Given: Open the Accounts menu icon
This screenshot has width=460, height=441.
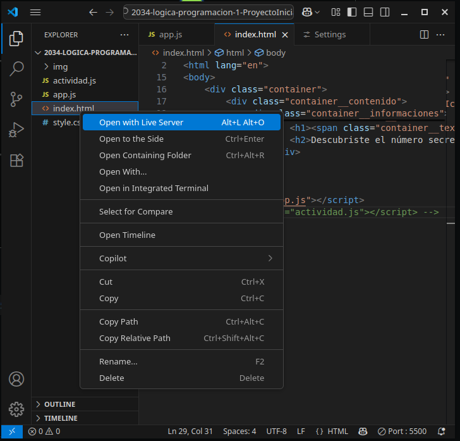Looking at the screenshot, I should pyautogui.click(x=16, y=379).
